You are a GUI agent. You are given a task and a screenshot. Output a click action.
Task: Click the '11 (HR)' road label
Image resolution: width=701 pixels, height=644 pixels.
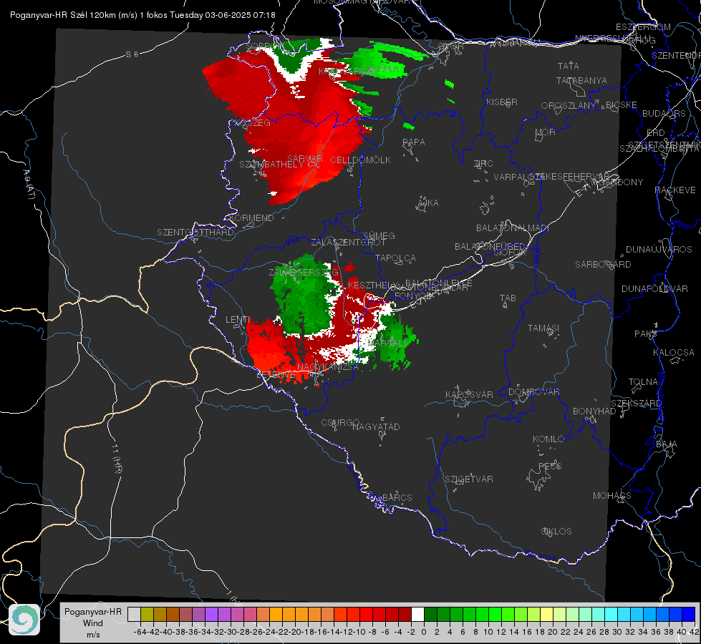116,459
